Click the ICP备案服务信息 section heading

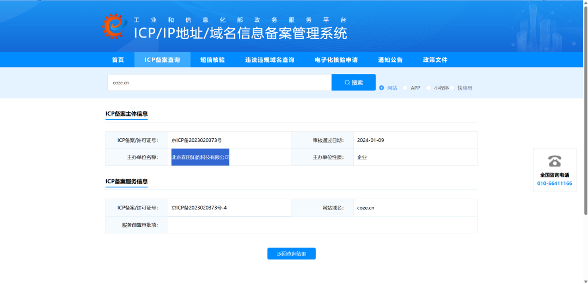tap(127, 181)
